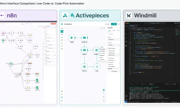The width and height of the screenshot is (180, 108).
Task: Open the Add Row dropdown in Activepieces Properties
Action: [114, 45]
